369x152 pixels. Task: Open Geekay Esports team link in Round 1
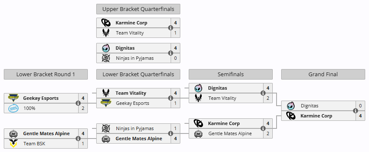click(x=41, y=98)
